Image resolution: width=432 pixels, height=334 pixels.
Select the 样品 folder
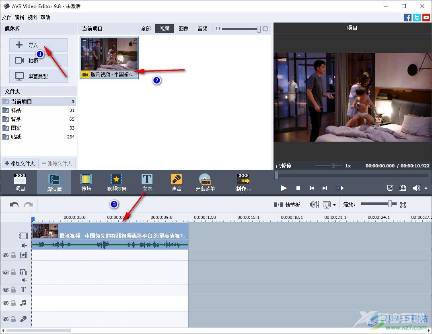coord(39,110)
